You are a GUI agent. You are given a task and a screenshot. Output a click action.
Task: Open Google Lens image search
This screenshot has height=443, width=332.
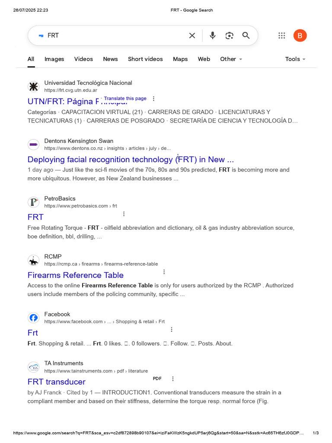click(x=229, y=35)
